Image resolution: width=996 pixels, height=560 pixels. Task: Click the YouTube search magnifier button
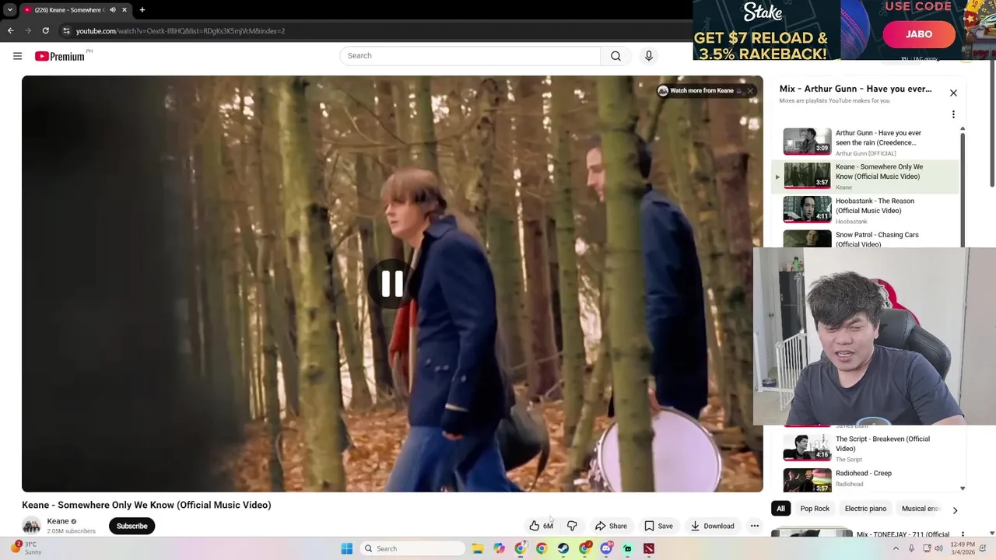615,56
